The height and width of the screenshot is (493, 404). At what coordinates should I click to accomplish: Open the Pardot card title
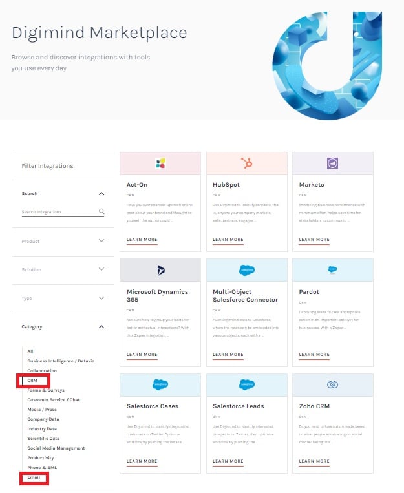[x=309, y=292]
